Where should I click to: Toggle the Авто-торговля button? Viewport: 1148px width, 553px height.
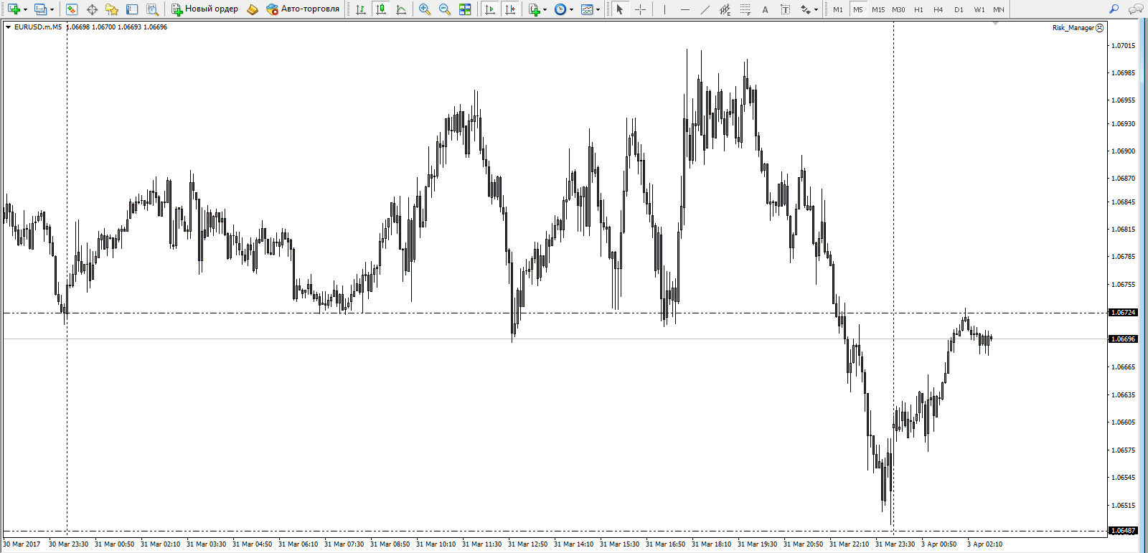[303, 9]
